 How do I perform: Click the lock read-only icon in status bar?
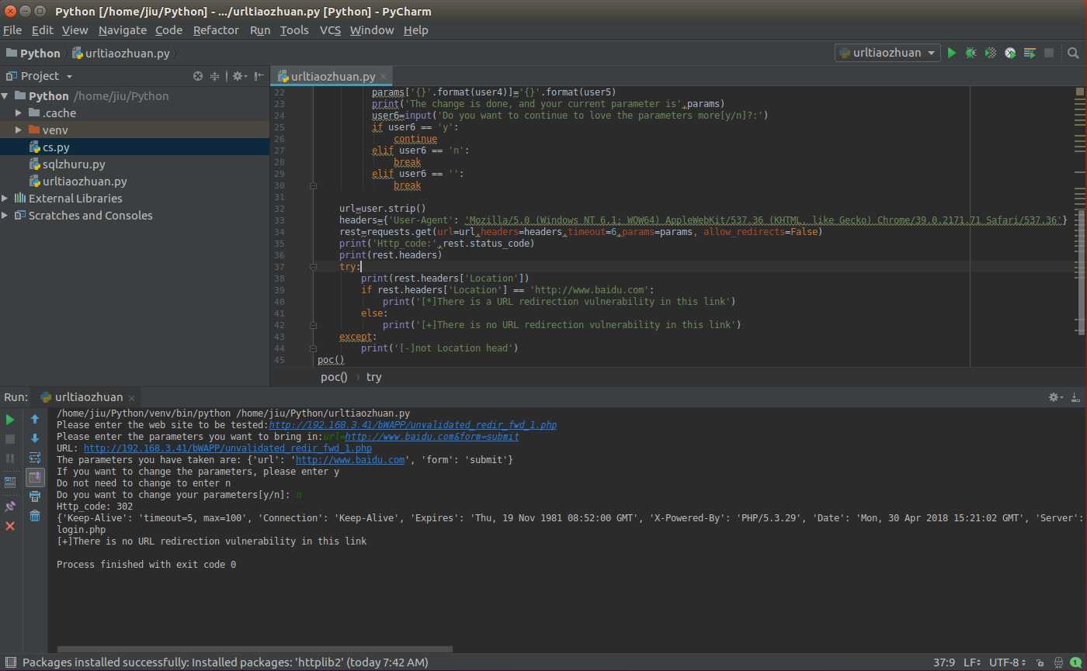click(x=1039, y=663)
